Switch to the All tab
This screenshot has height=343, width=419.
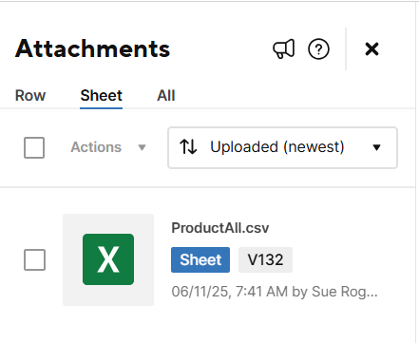click(x=166, y=96)
